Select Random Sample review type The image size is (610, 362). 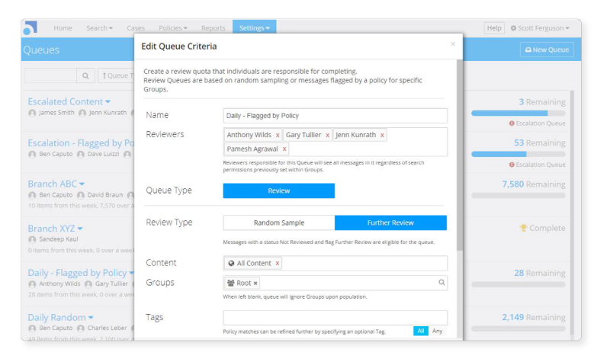point(279,223)
